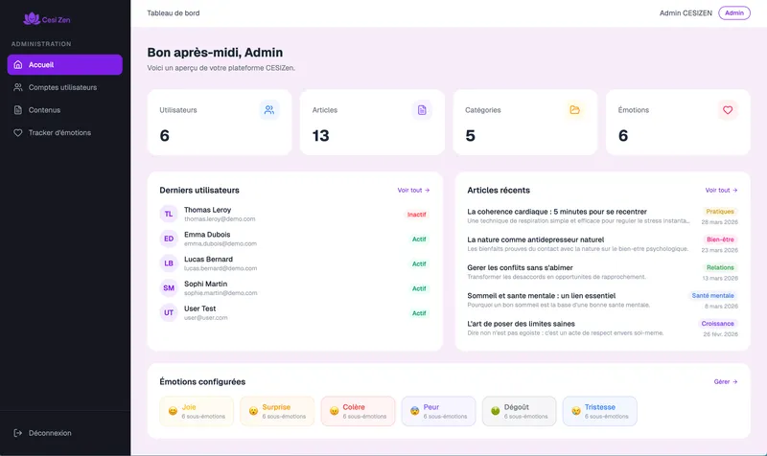
Task: Click the Déconnexion logout icon
Action: point(18,433)
